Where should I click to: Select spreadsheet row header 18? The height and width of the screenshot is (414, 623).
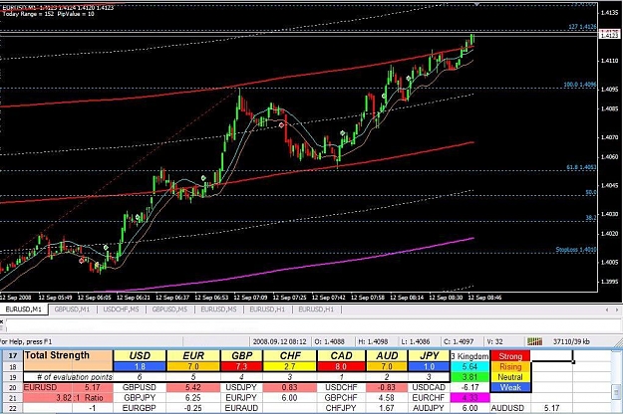pyautogui.click(x=12, y=367)
